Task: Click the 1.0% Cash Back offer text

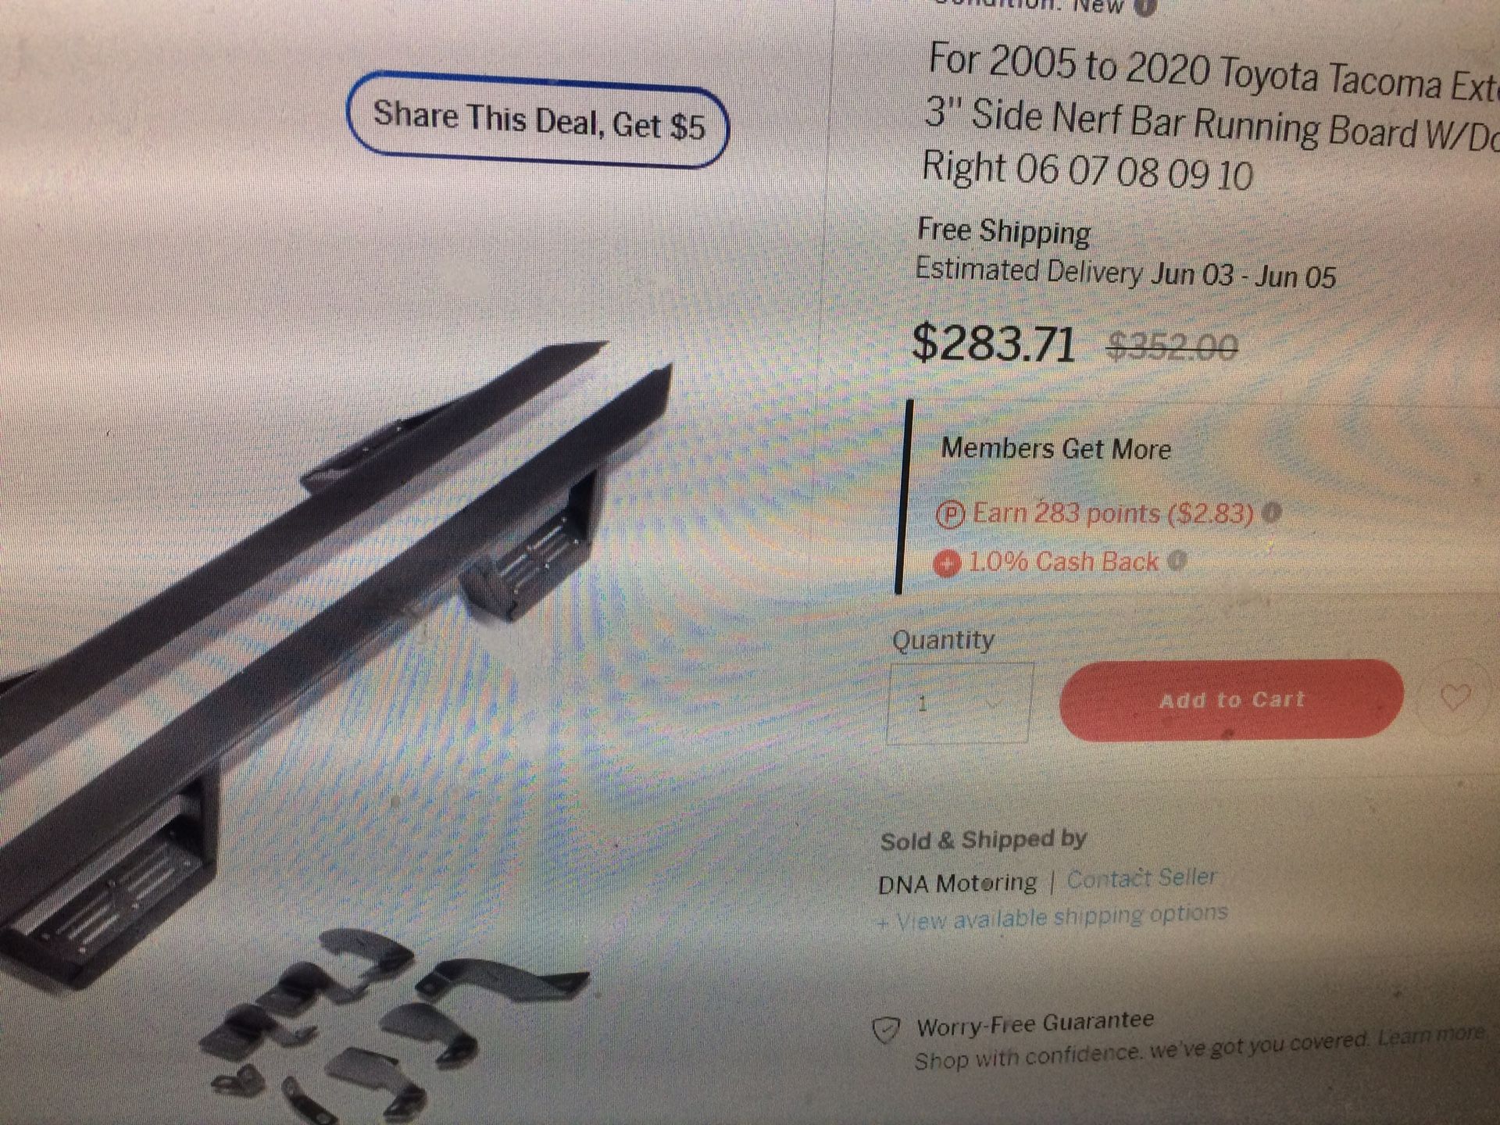Action: pos(1062,562)
